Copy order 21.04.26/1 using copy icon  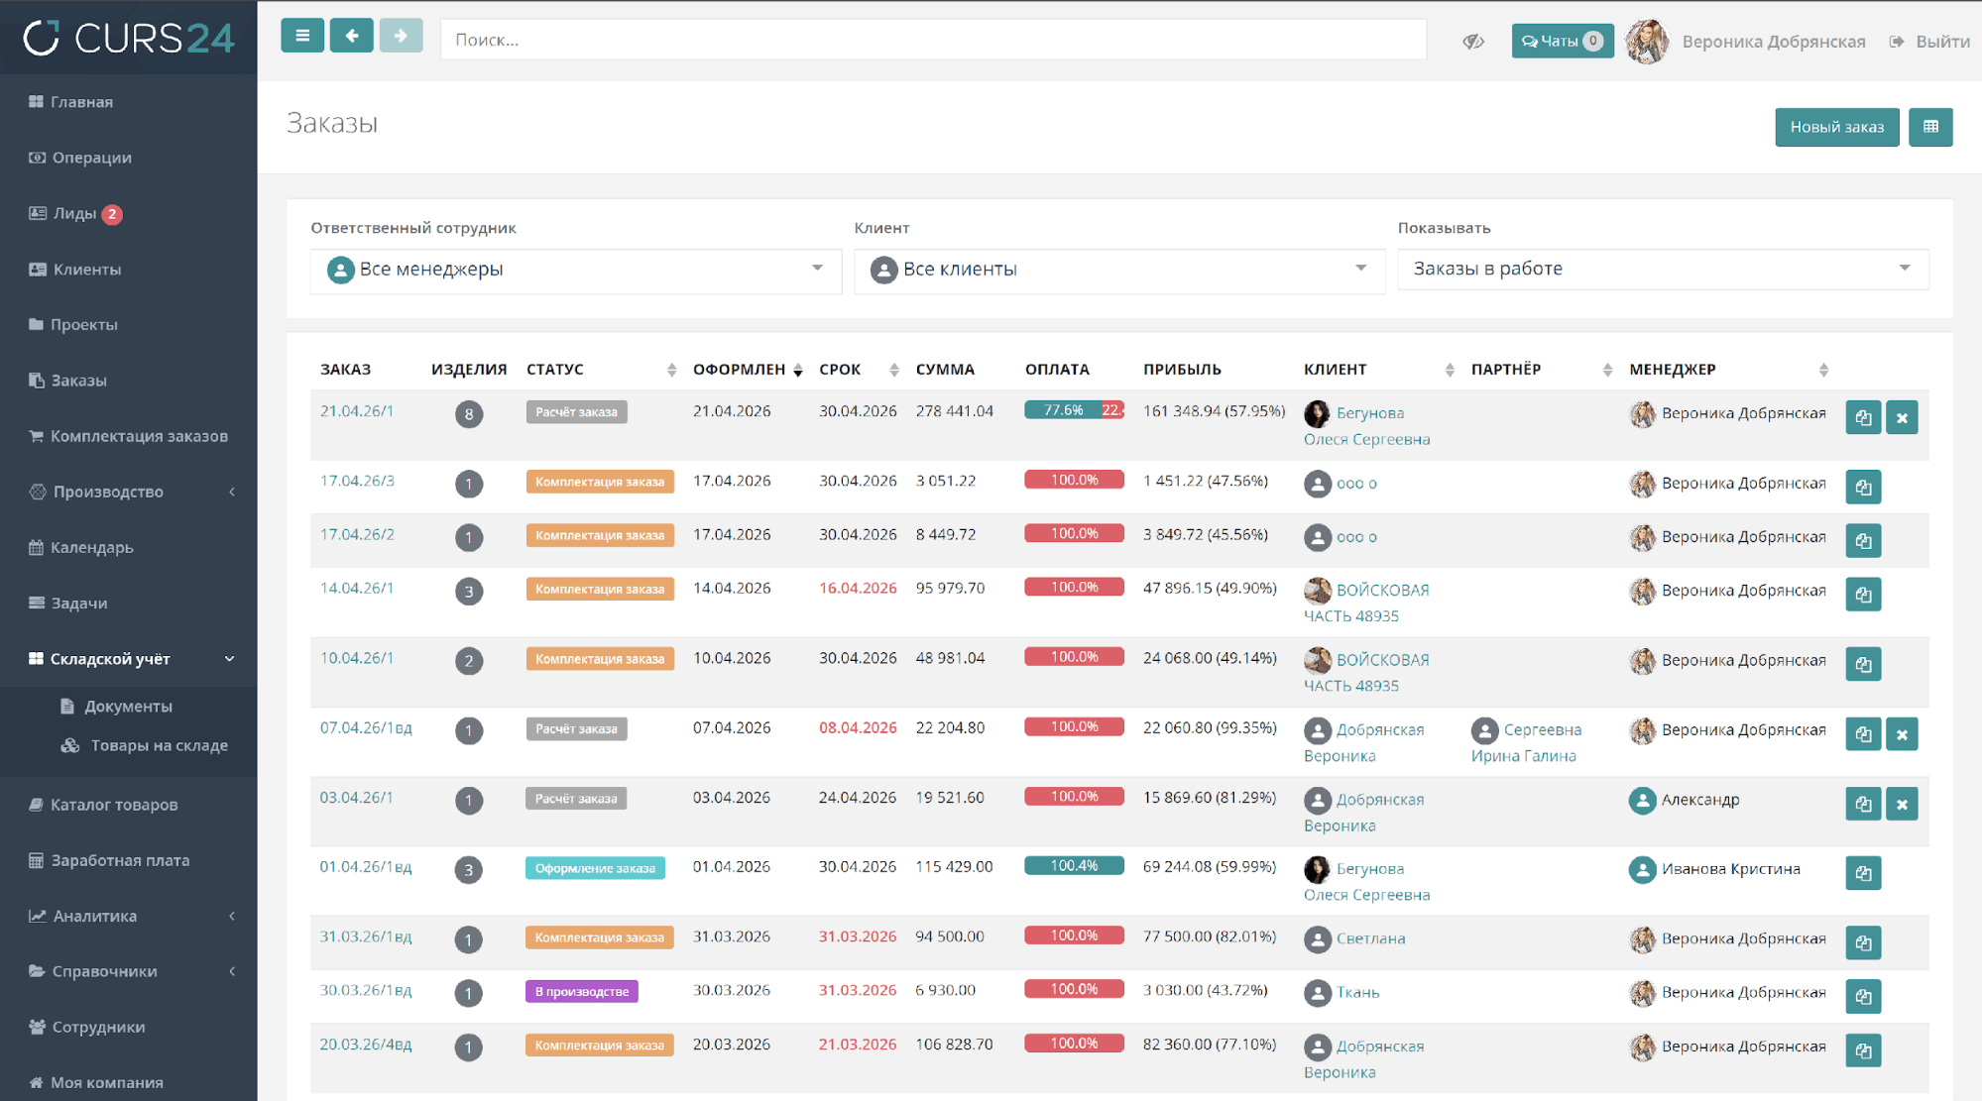point(1863,418)
